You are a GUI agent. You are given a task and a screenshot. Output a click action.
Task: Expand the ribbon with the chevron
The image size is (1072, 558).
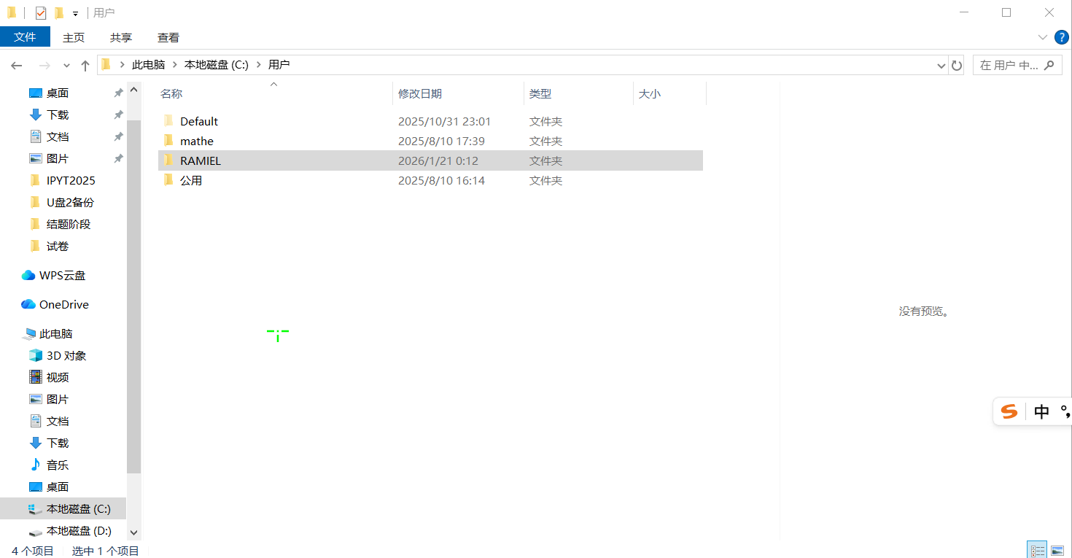(x=1042, y=37)
